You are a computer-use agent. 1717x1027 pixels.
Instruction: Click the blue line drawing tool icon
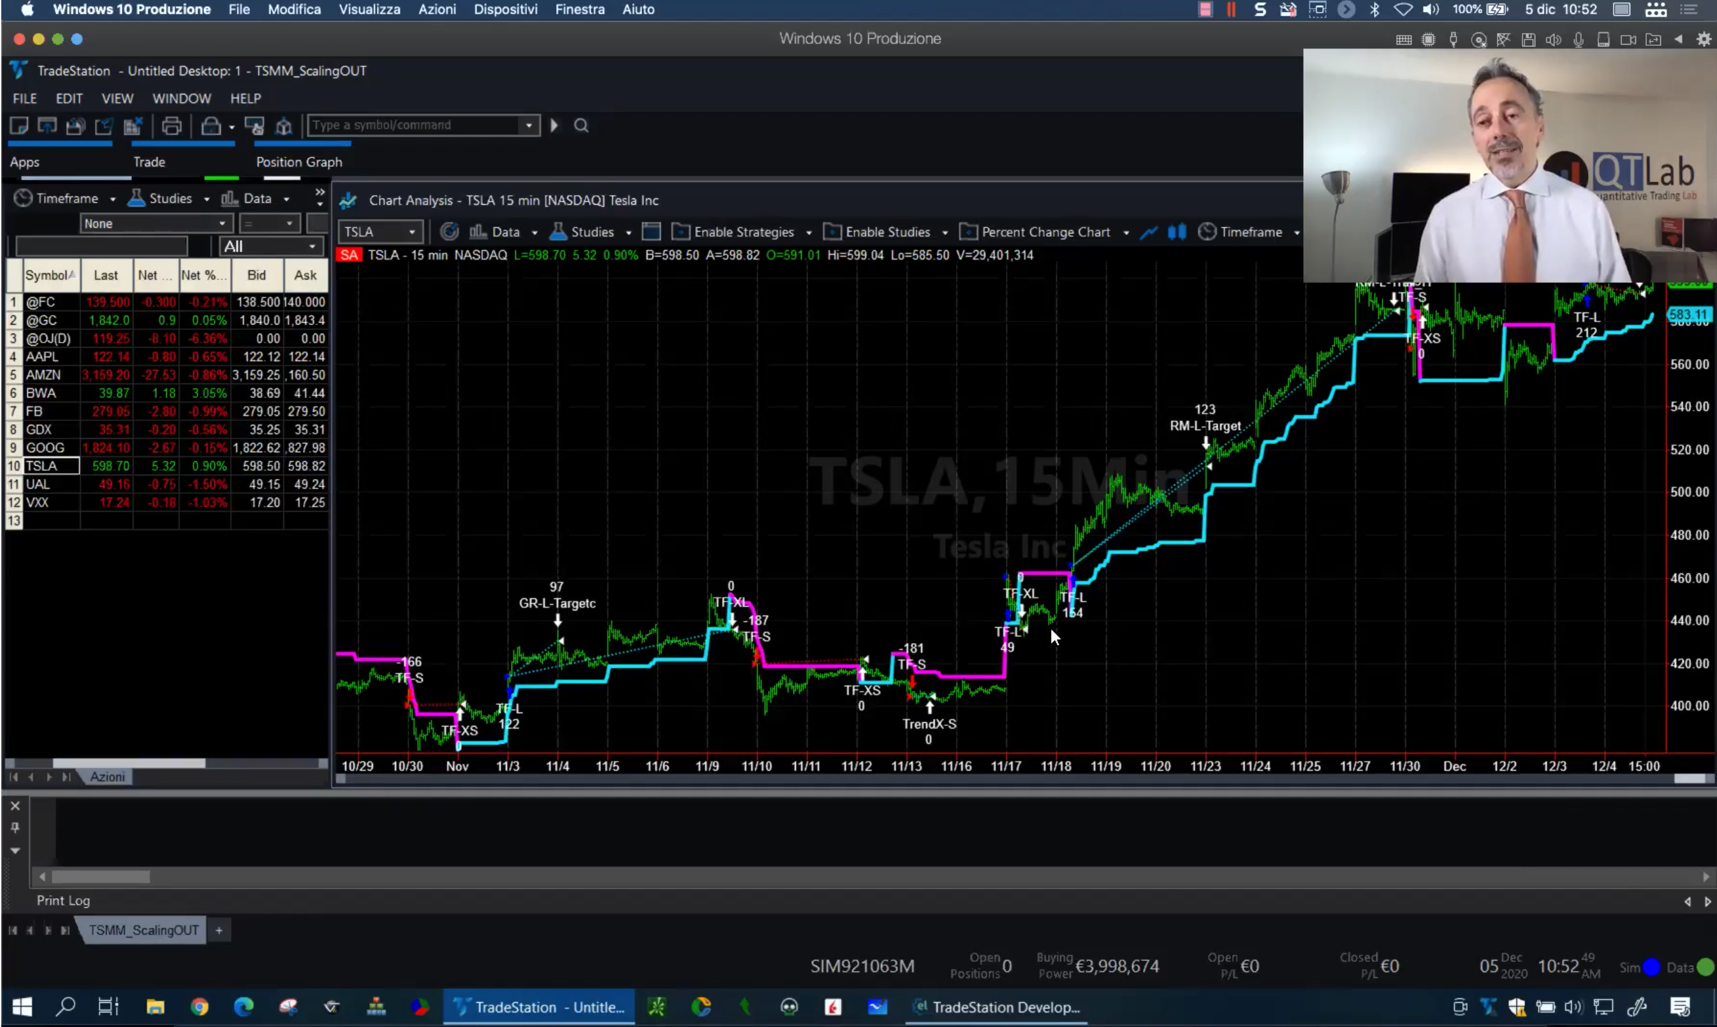pyautogui.click(x=1148, y=232)
